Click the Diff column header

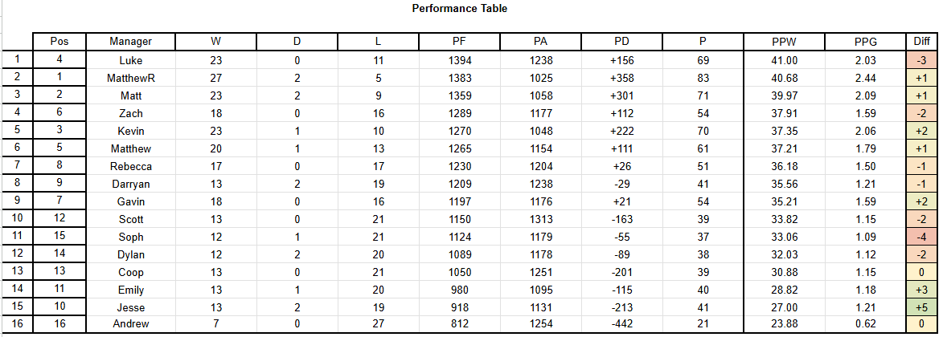(x=920, y=42)
